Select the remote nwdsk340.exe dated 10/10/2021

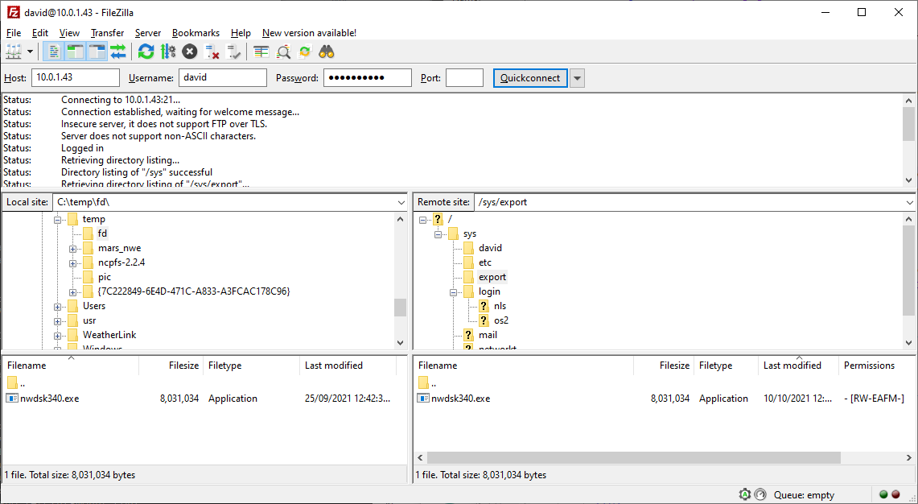pos(663,399)
